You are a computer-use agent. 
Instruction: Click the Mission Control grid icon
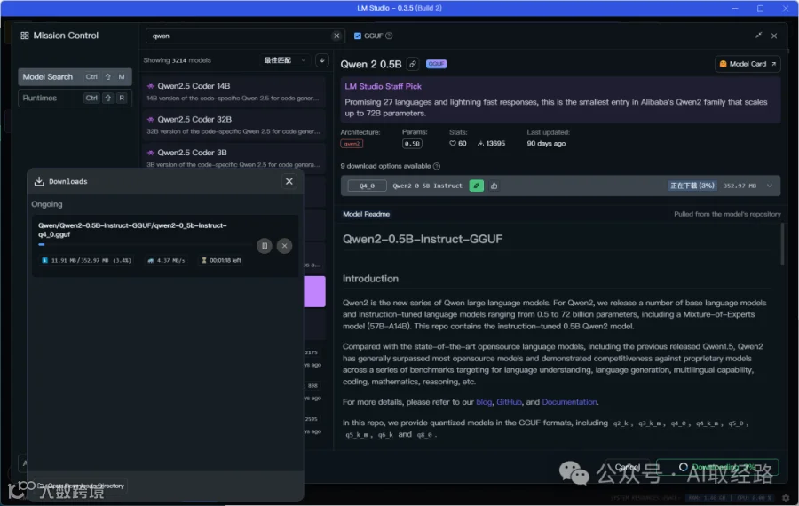[25, 36]
